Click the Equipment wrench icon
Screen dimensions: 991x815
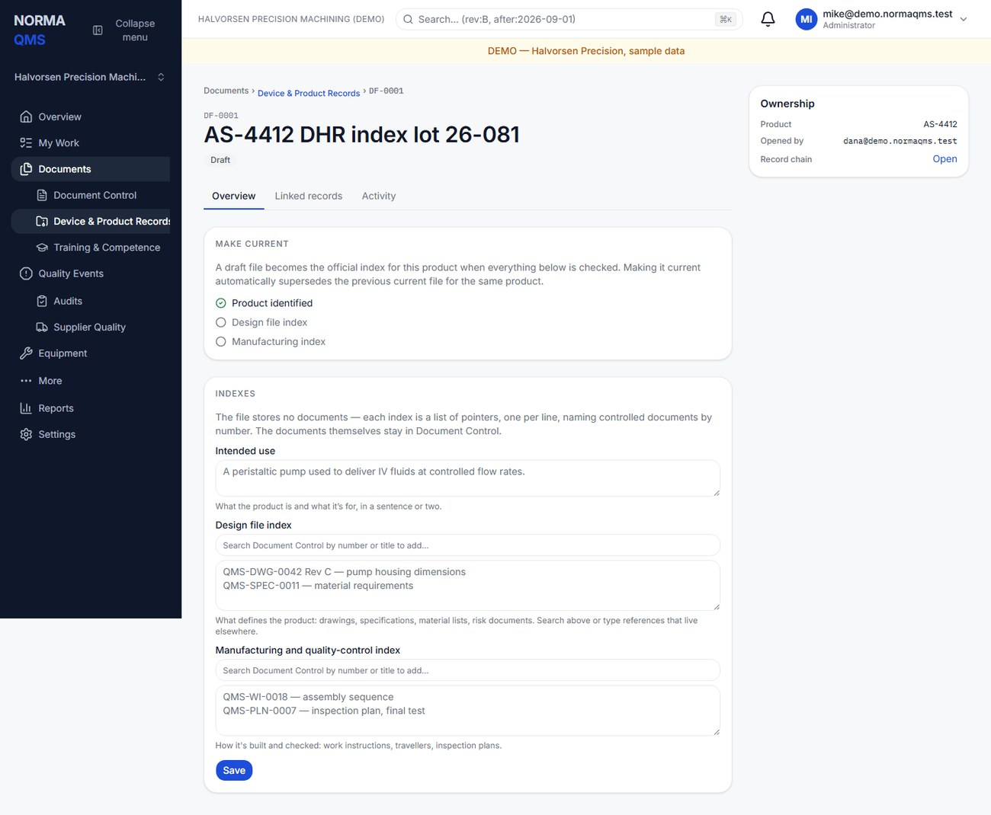click(x=26, y=353)
